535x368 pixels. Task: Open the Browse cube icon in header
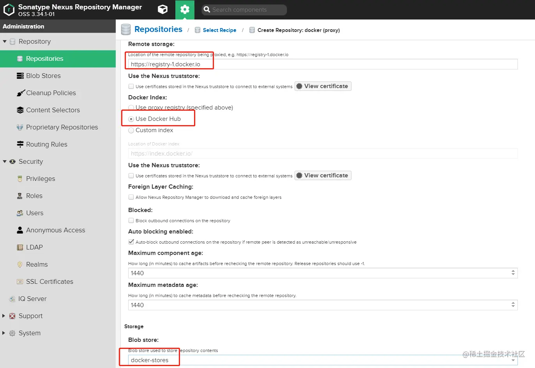[162, 10]
